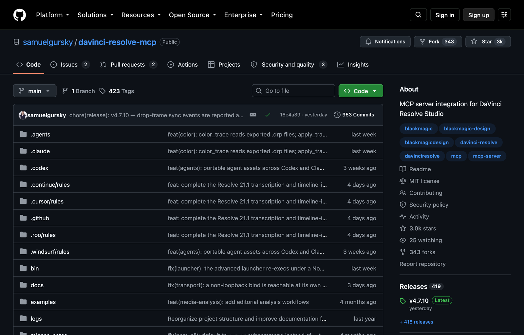
Task: Open the .continue/rules folder
Action: point(50,185)
